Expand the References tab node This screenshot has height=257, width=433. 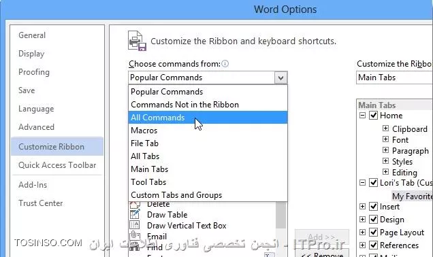pyautogui.click(x=362, y=245)
